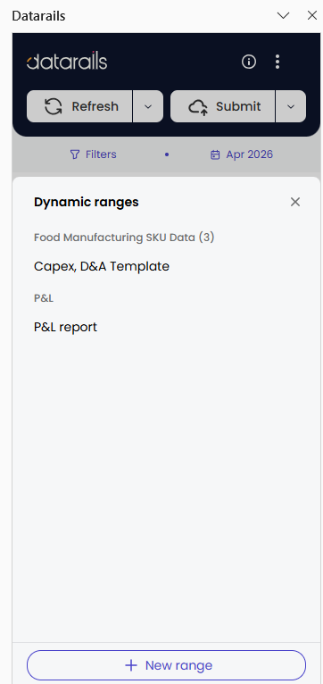Select the P&L report range
This screenshot has height=684, width=323.
(65, 327)
